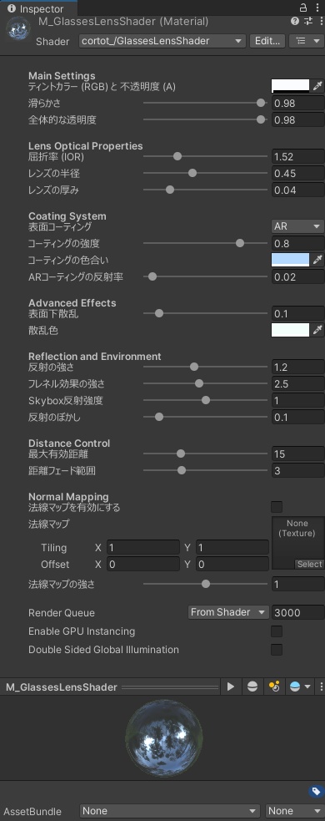Open the Render Queue From Shader dropdown
The image size is (325, 821).
228,612
